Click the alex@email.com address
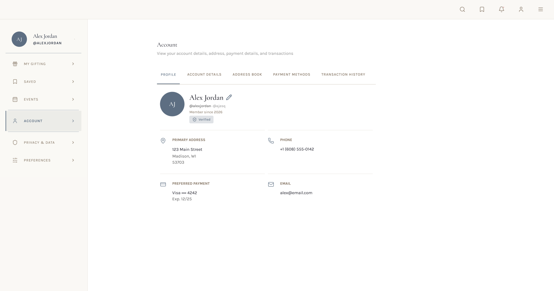 [296, 193]
